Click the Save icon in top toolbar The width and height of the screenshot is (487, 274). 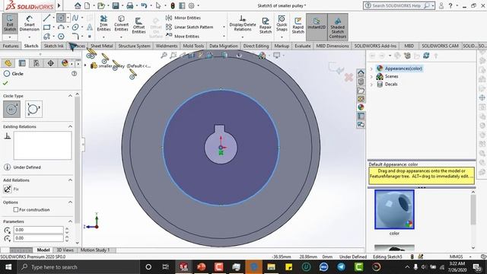116,5
